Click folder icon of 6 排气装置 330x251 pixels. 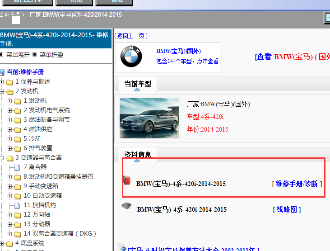coord(18,148)
